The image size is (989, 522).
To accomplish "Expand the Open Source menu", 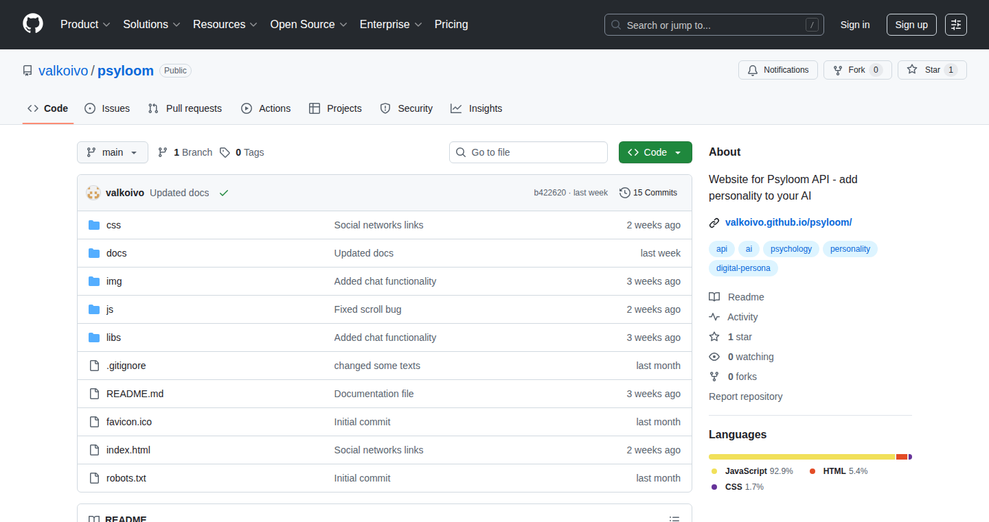I will coord(308,24).
